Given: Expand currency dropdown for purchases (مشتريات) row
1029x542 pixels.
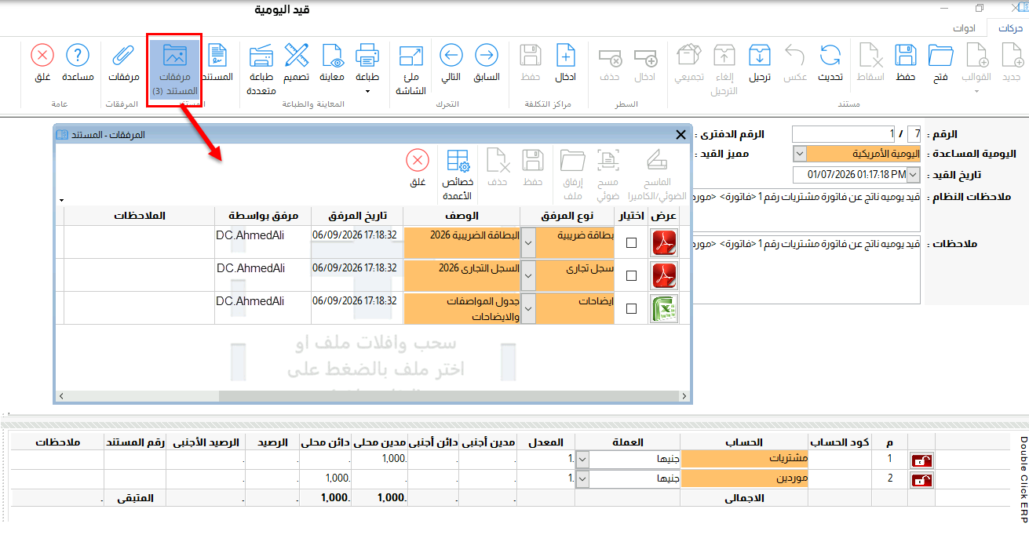Looking at the screenshot, I should (582, 459).
